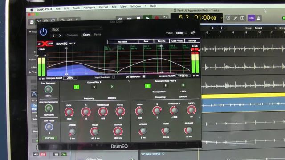The image size is (285, 160).
Task: Expand the Track inspector disclosure triangle
Action: pos(30,72)
